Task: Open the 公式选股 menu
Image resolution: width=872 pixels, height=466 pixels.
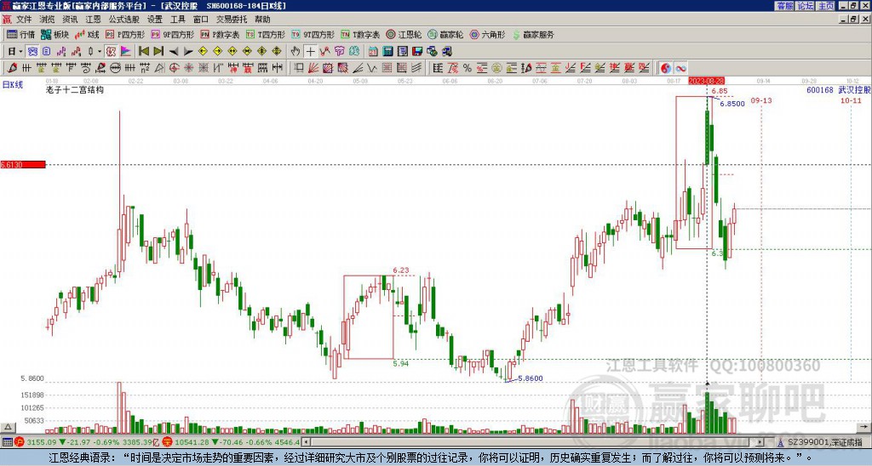Action: point(124,20)
